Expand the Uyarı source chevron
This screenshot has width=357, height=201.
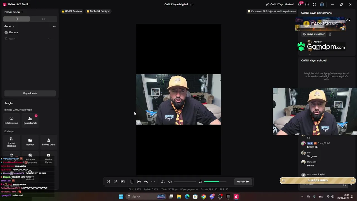pos(49,39)
